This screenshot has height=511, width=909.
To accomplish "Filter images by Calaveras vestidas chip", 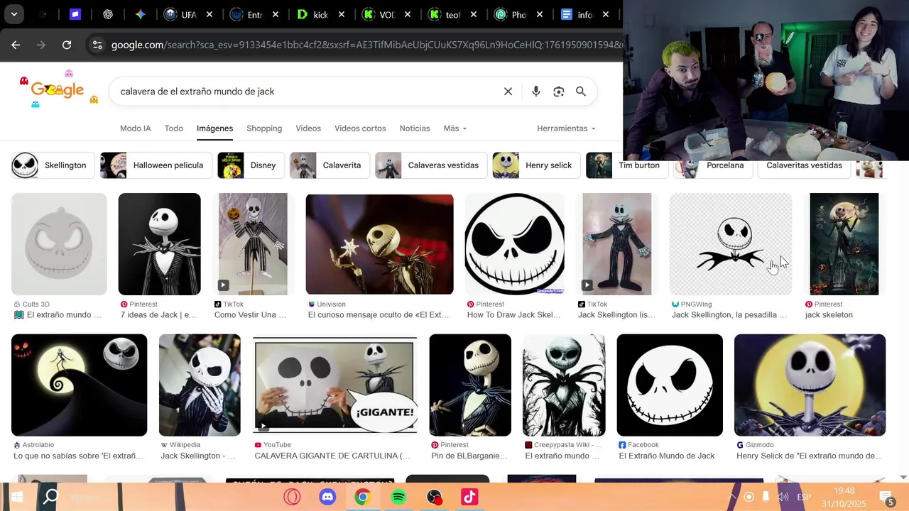I will pyautogui.click(x=430, y=165).
